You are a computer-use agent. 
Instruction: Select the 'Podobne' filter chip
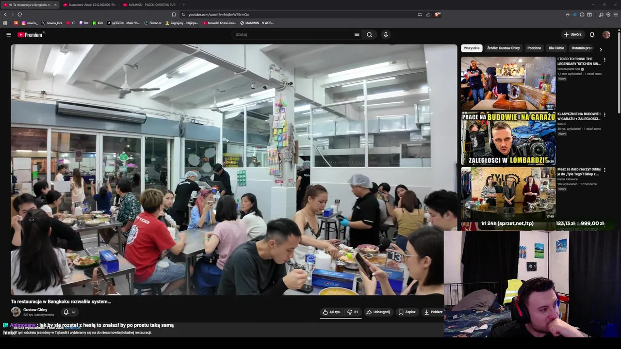[x=534, y=48]
